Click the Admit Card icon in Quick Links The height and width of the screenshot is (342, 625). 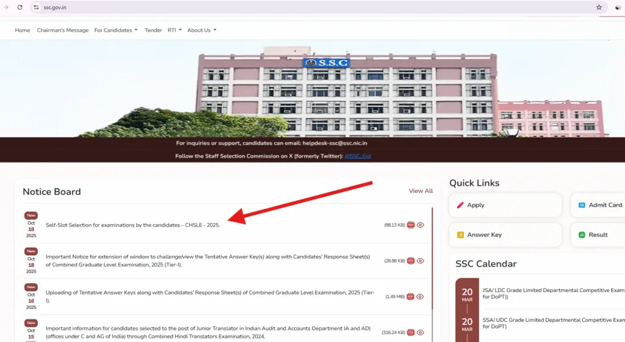click(582, 205)
